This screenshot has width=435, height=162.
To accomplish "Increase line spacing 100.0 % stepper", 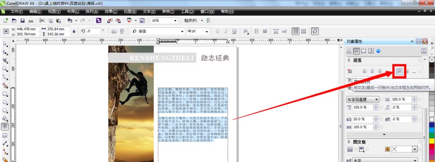I will click(x=415, y=98).
